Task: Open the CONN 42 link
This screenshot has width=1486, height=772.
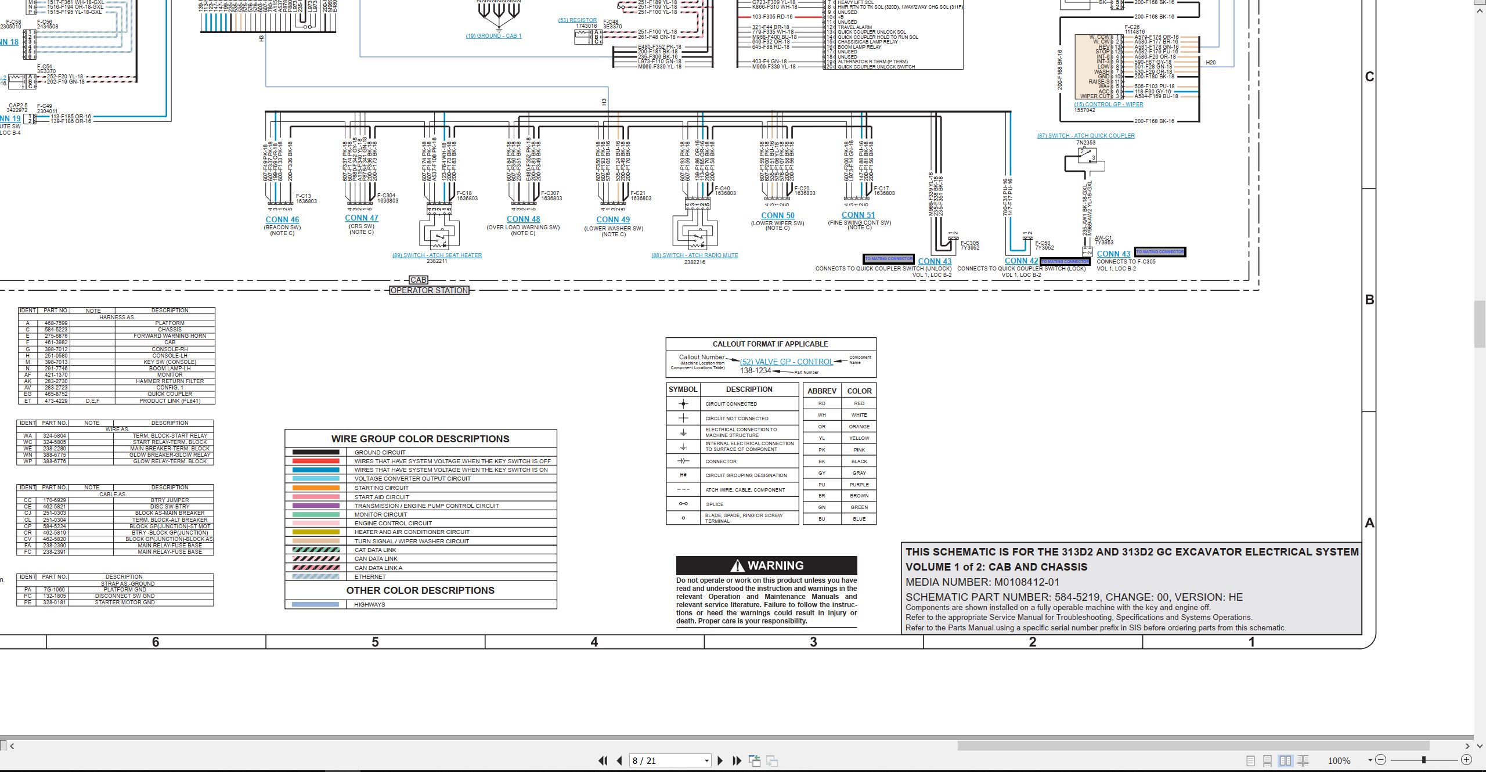Action: pyautogui.click(x=1022, y=261)
